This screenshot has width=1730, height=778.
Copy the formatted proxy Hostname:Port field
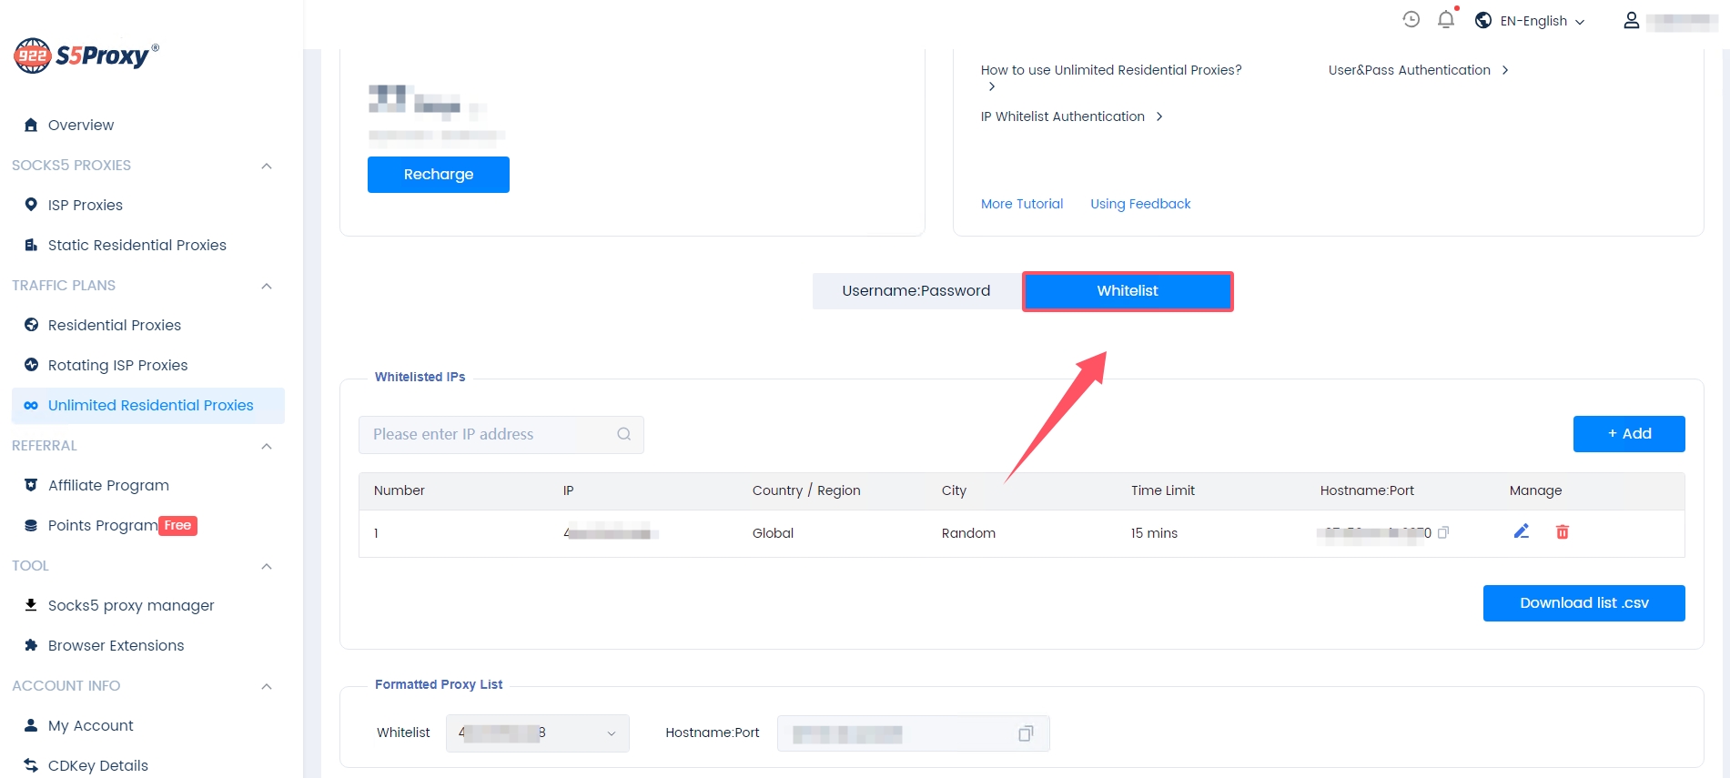click(x=1026, y=733)
